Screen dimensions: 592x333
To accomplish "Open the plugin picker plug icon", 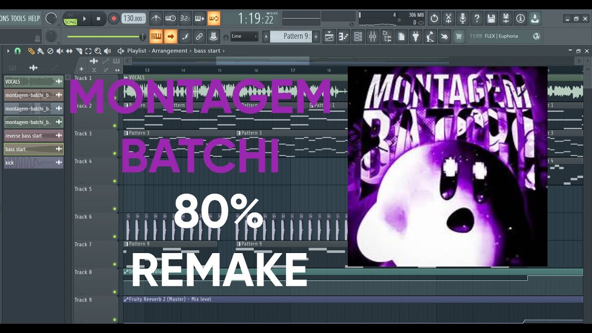I will [x=415, y=36].
